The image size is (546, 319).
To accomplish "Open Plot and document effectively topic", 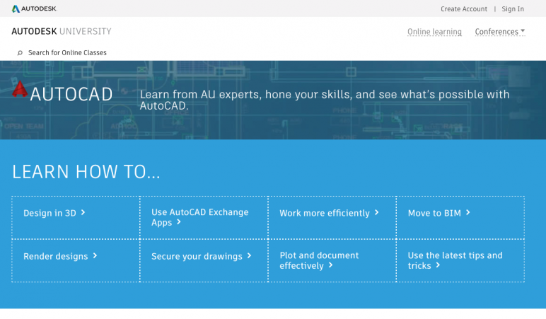I will 319,260.
